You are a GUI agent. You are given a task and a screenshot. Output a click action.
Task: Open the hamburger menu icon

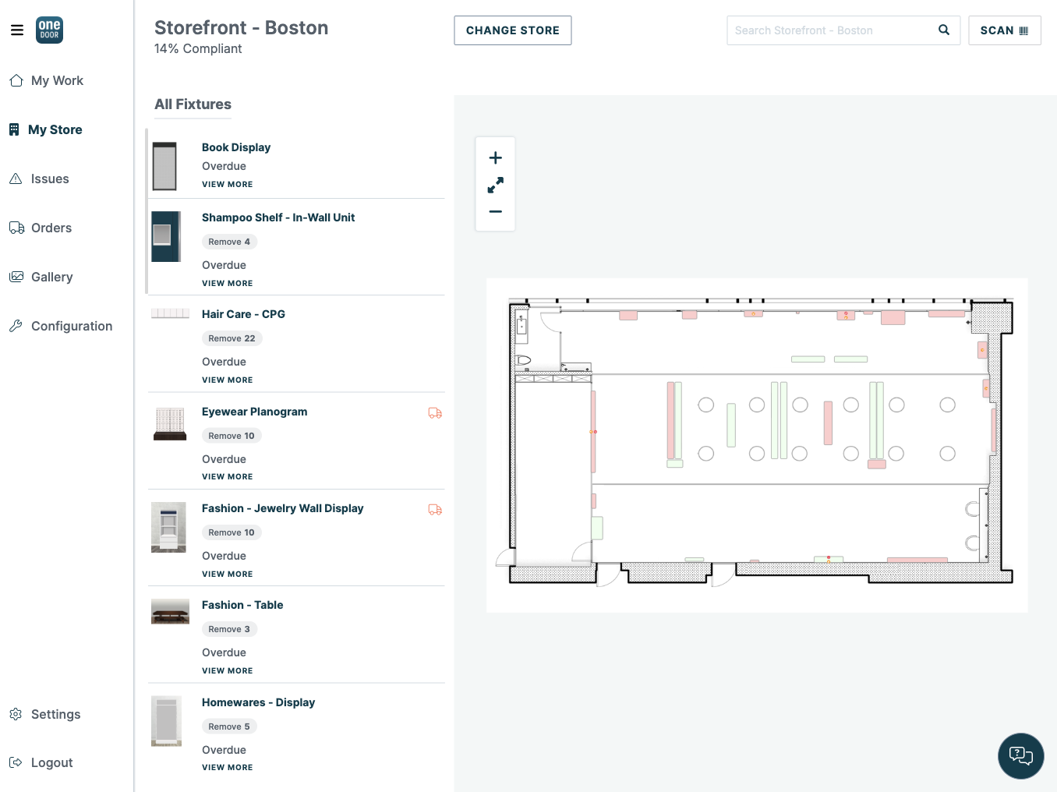pos(17,30)
